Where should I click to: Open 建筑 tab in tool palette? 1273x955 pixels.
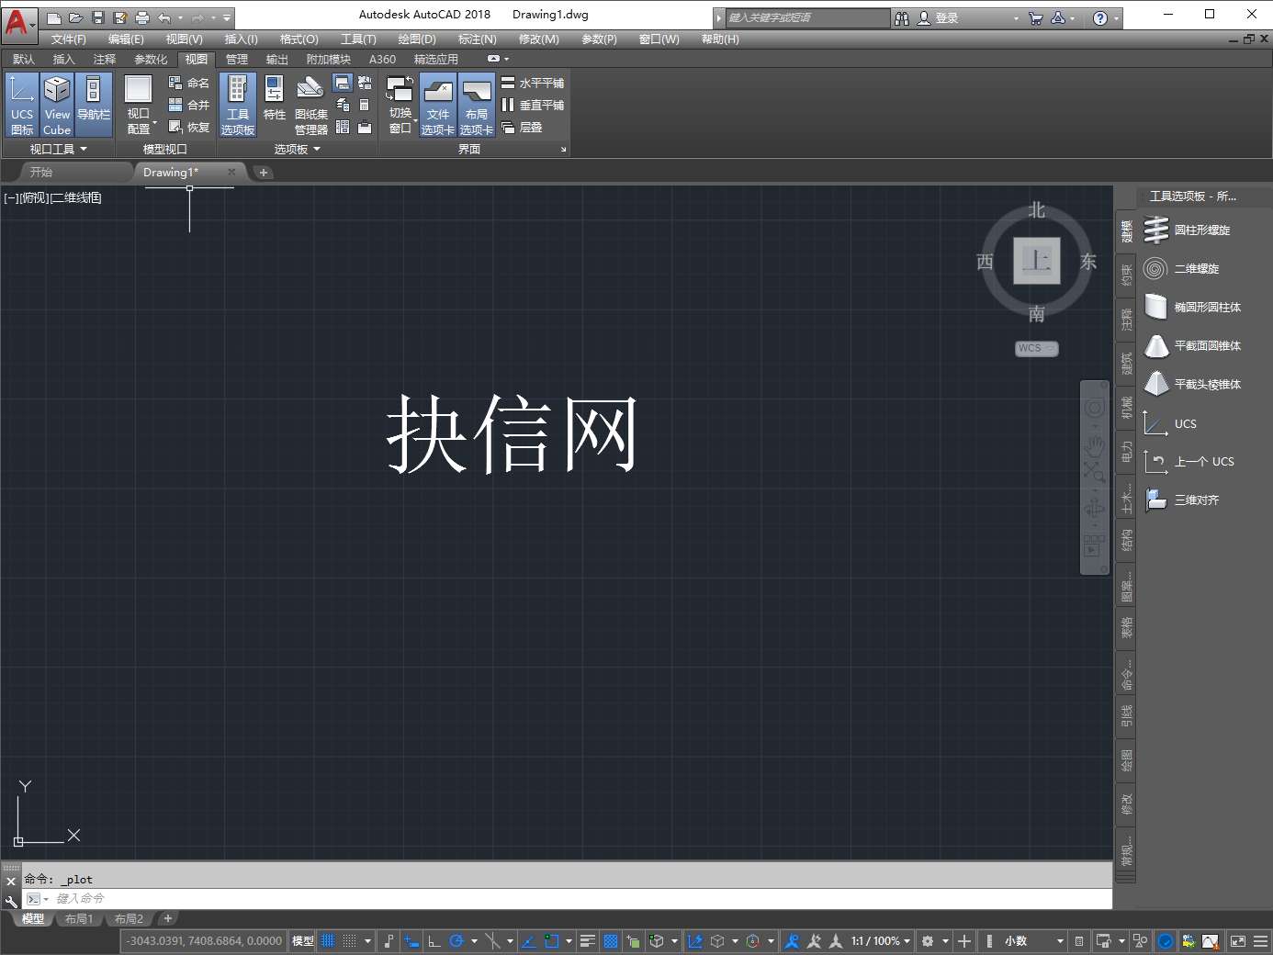1126,364
